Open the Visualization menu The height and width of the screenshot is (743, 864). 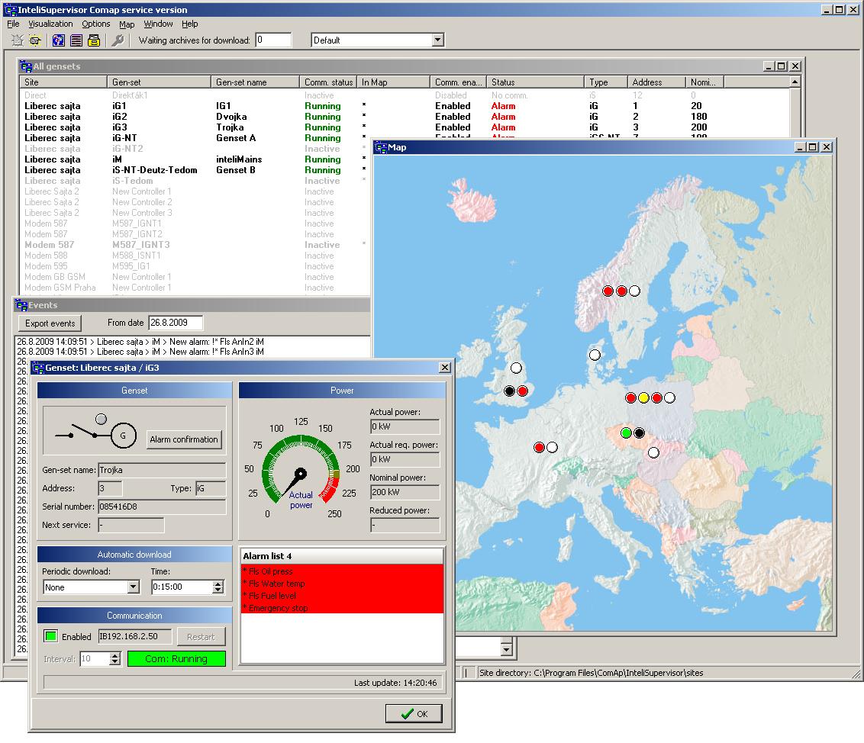pyautogui.click(x=50, y=24)
